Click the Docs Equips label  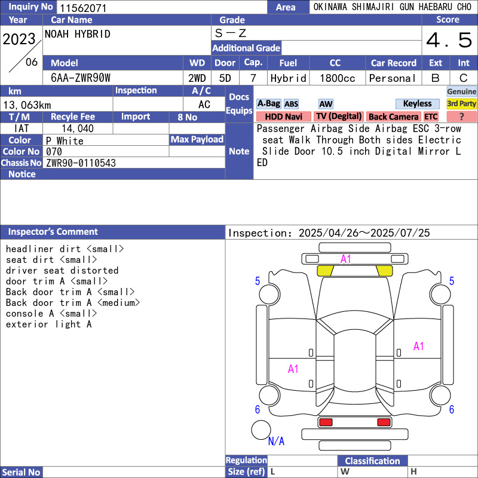239,104
